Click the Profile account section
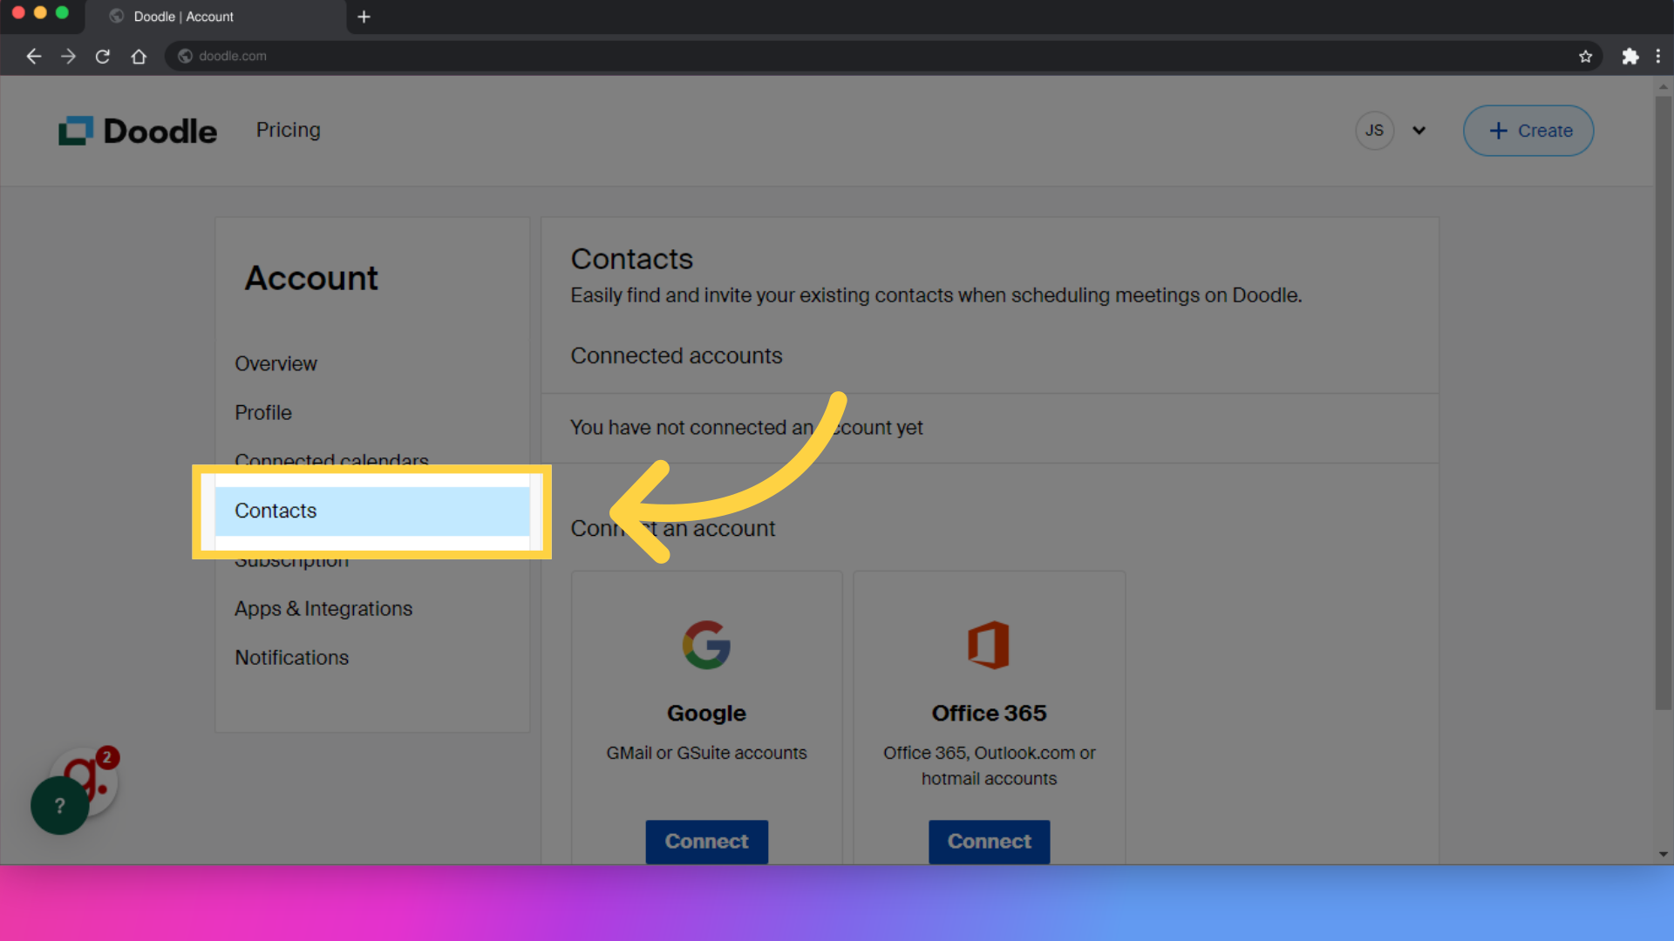The width and height of the screenshot is (1674, 941). tap(262, 411)
